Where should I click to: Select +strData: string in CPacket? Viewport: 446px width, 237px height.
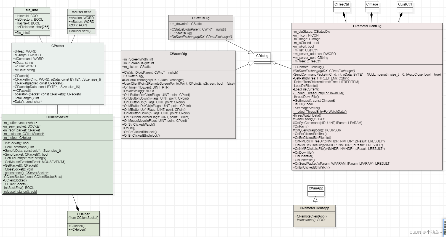[24, 70]
